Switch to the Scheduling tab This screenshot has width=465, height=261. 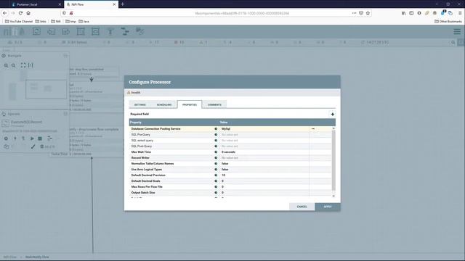[164, 104]
